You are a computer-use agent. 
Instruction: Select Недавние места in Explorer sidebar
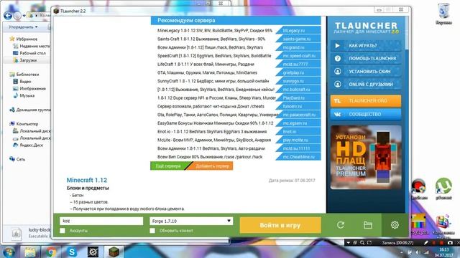click(34, 46)
